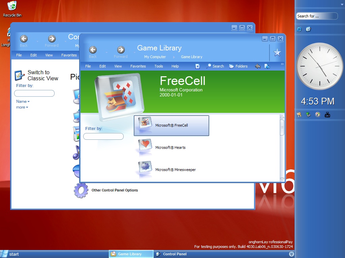Open the File menu in Control Panel window
Image resolution: width=345 pixels, height=258 pixels.
coord(19,55)
